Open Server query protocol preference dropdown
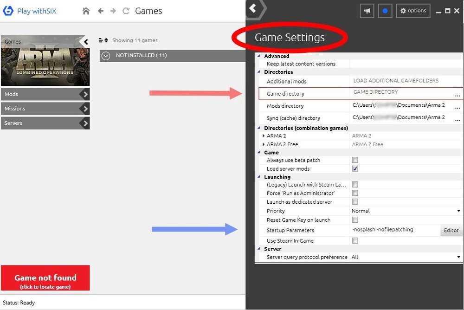The width and height of the screenshot is (464, 310). point(459,257)
